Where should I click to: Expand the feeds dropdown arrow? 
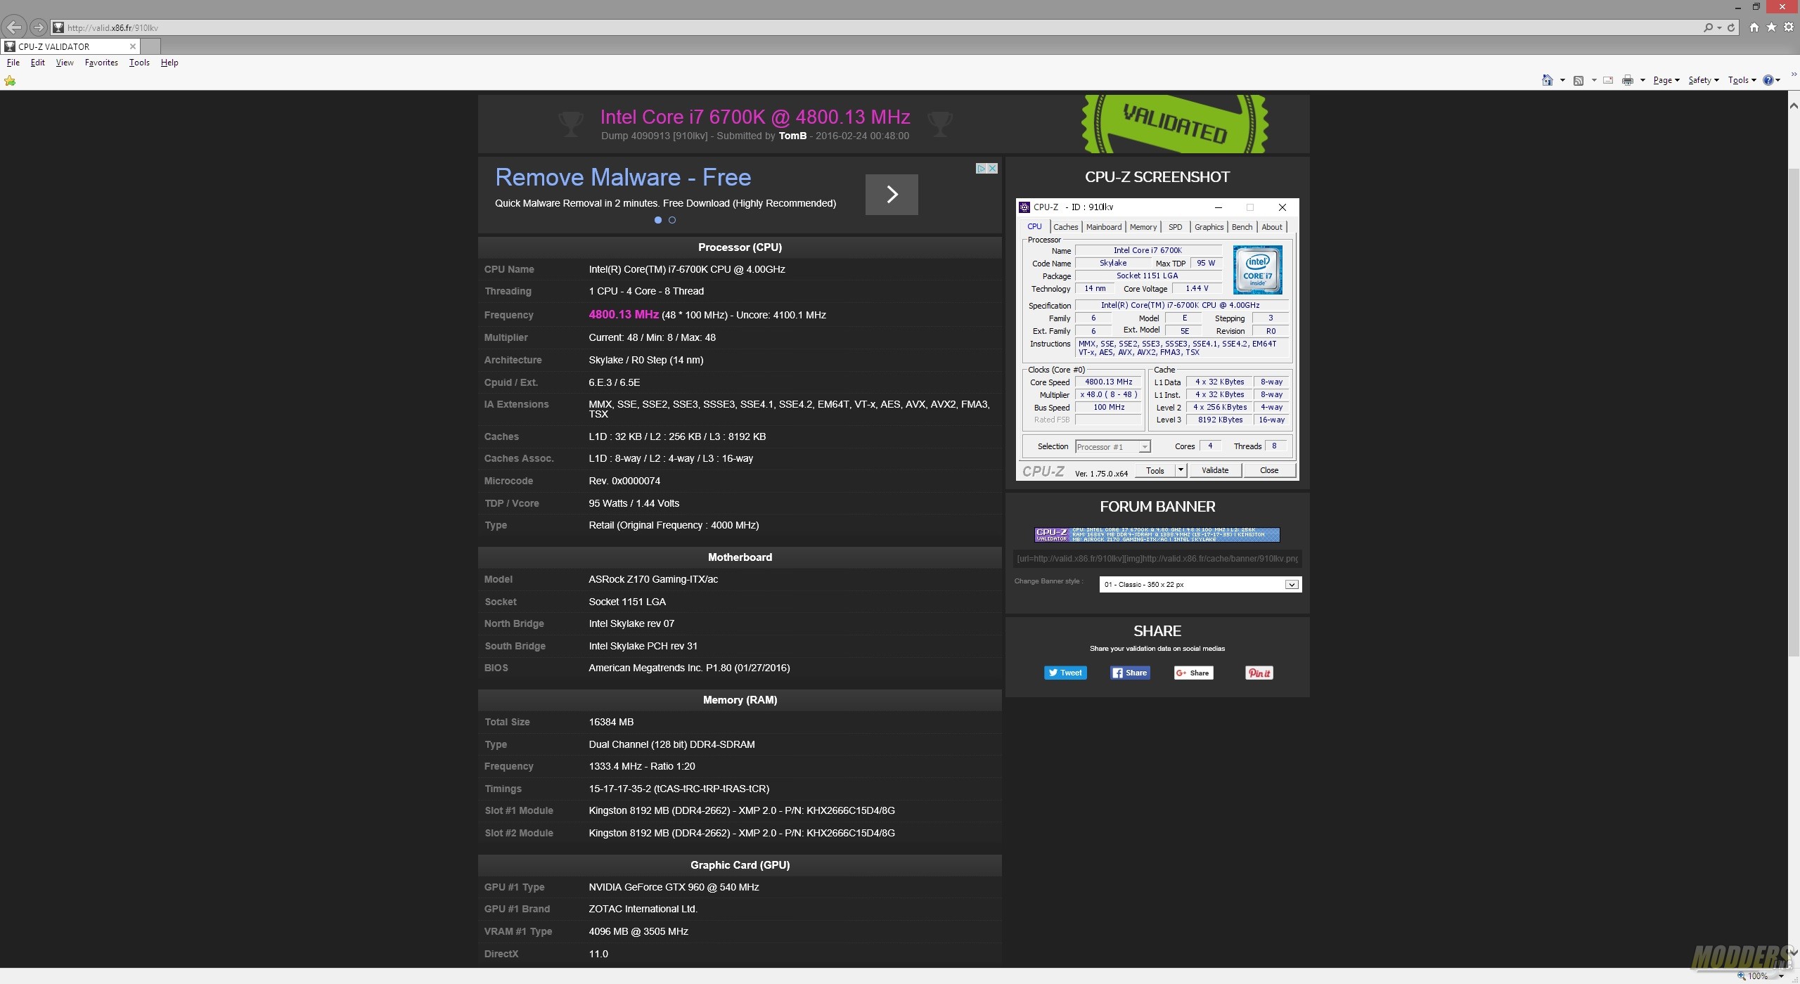coord(1593,80)
